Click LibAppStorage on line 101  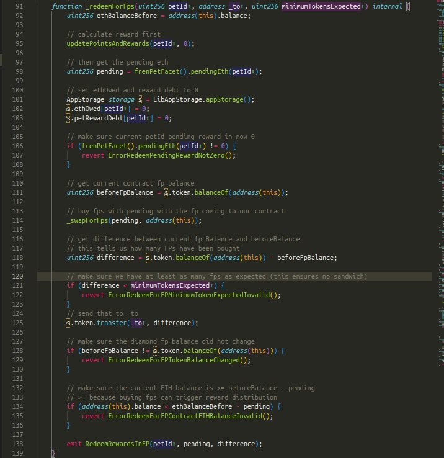(177, 99)
